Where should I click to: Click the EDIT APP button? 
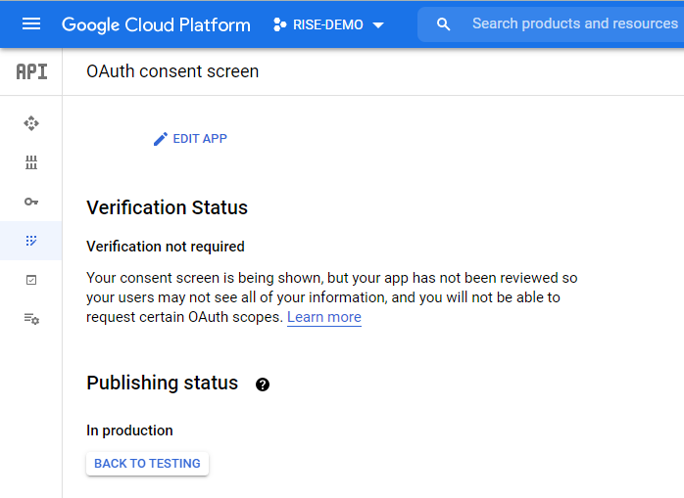pos(190,139)
